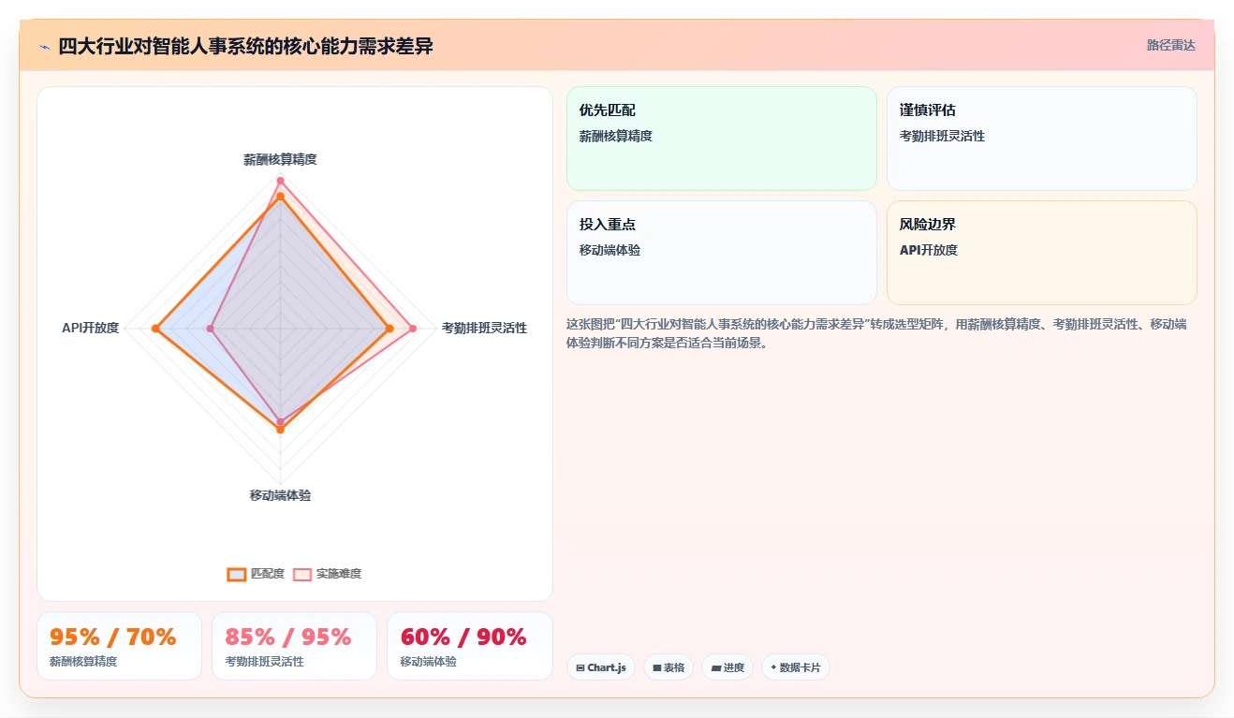Click 移动端体验 text in 投入重点 card

610,250
